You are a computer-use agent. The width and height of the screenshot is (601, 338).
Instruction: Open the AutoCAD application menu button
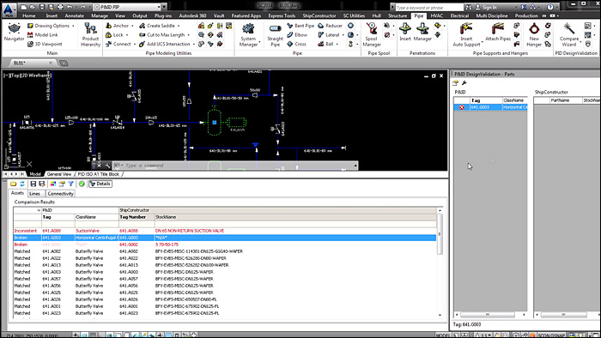coord(9,9)
